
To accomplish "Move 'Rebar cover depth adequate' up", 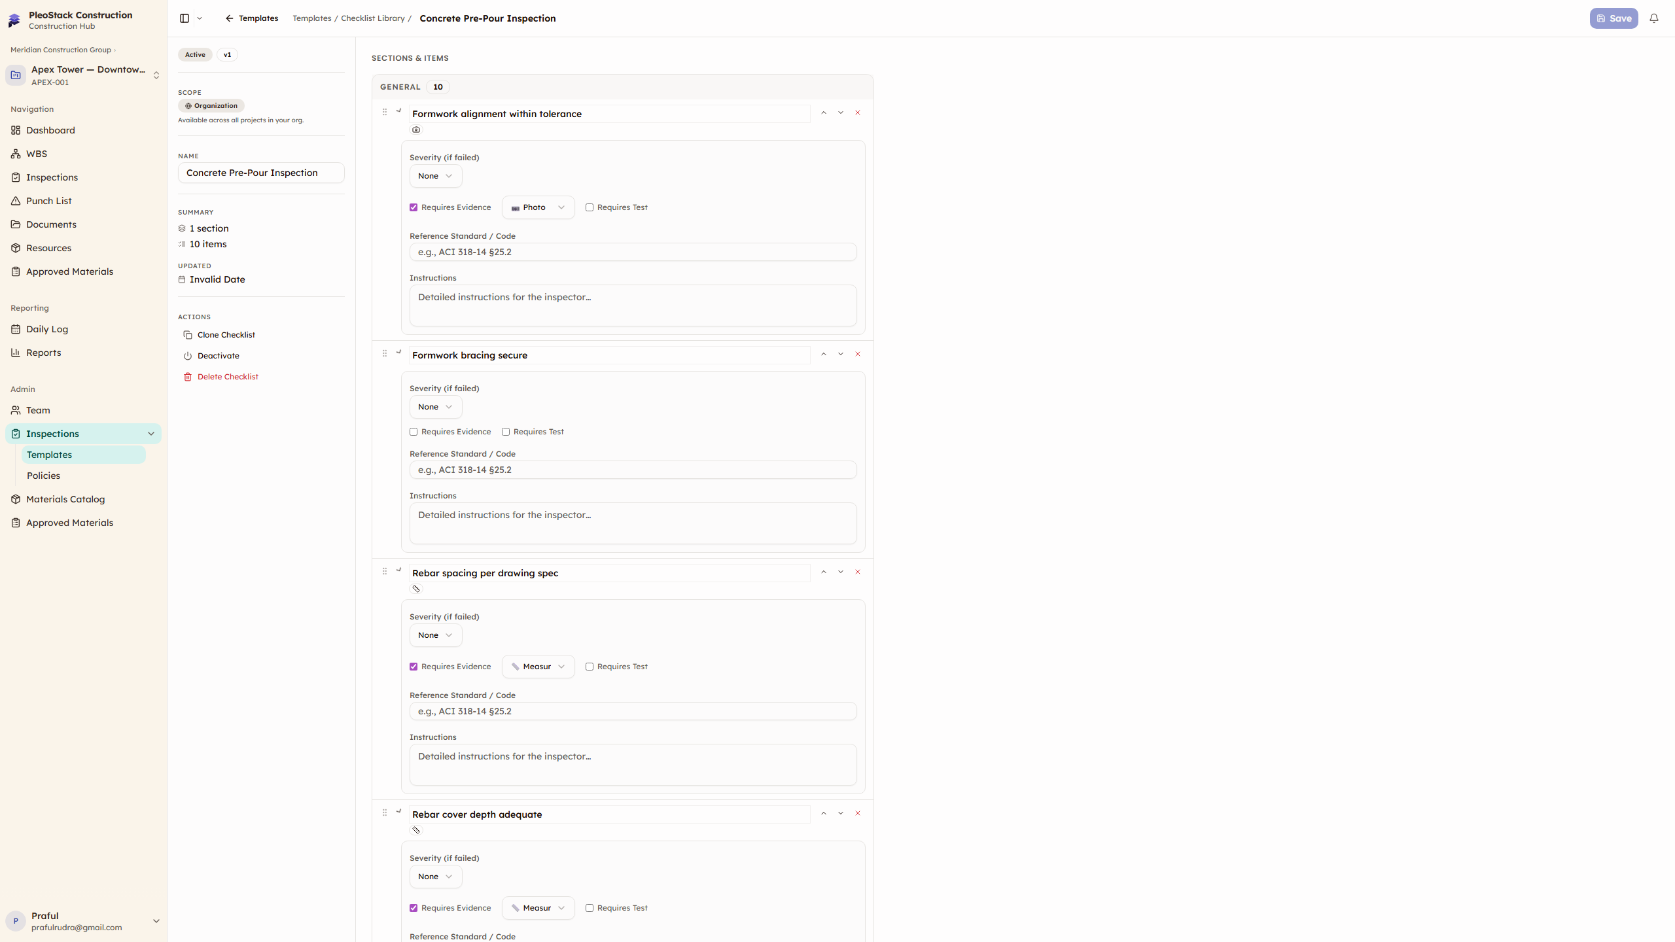I will coord(824,813).
